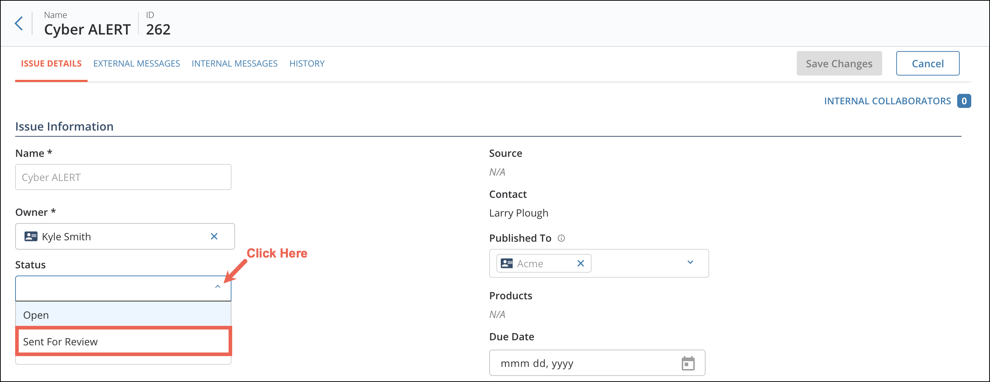This screenshot has width=990, height=382.
Task: Switch to the Issue Details tab
Action: tap(51, 64)
